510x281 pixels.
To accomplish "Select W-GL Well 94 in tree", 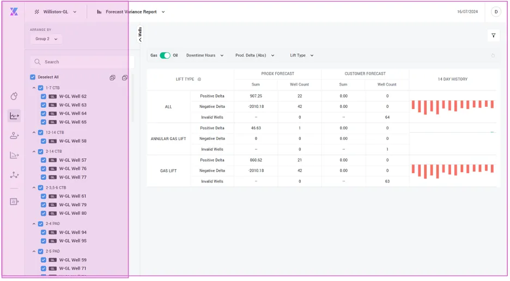I will click(x=73, y=232).
